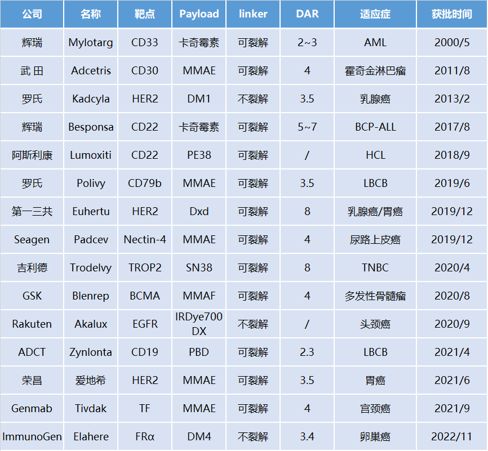Select the Euhertu cell
Viewport: 488px width, 451px height.
[91, 212]
